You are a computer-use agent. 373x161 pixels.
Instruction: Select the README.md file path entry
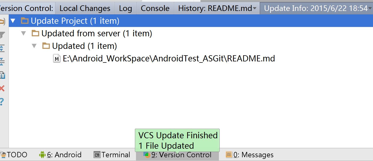(x=169, y=58)
